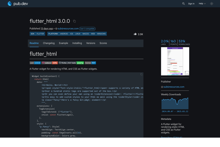Switch to the Changelog tab
The width and height of the screenshot is (220, 147).
click(49, 43)
